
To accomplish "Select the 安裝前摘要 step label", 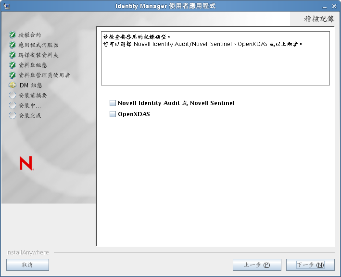I will 32,96.
